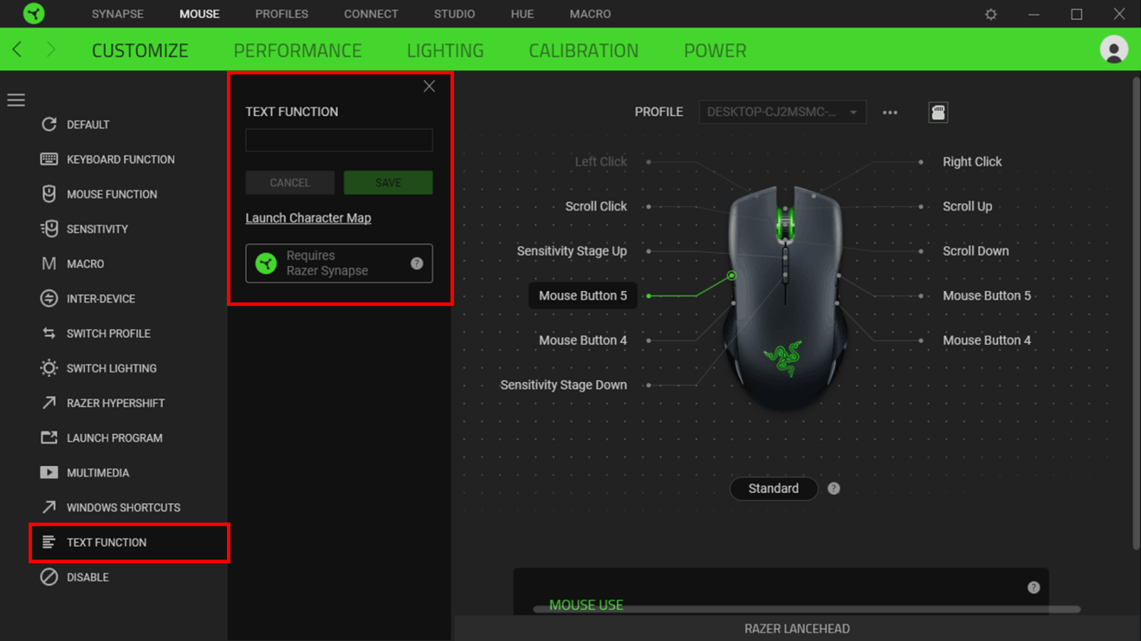Click the Mouse Use heading
Image resolution: width=1141 pixels, height=641 pixels.
point(586,605)
